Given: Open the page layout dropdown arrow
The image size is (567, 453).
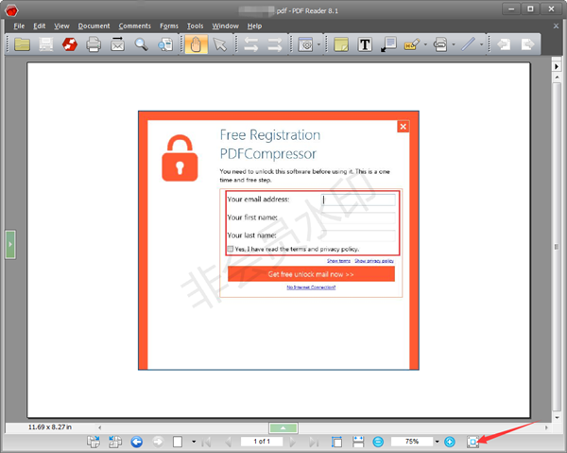Looking at the screenshot, I should click(194, 442).
